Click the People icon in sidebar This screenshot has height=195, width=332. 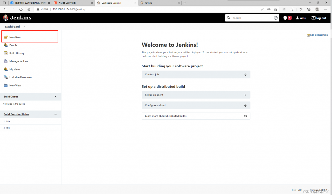click(6, 45)
